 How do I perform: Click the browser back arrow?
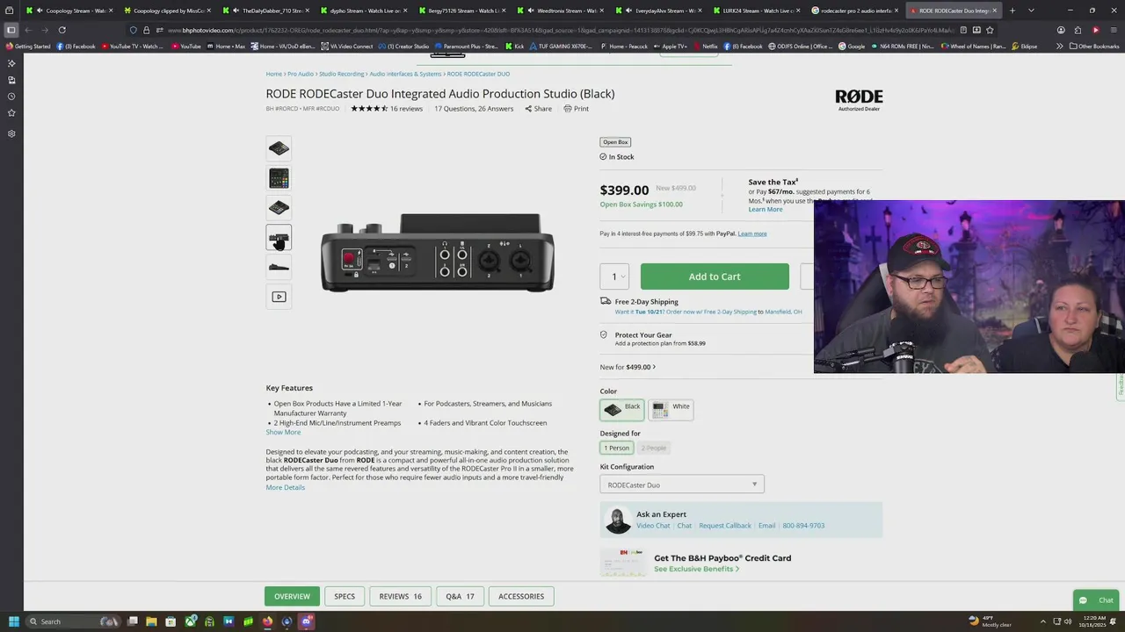28,30
